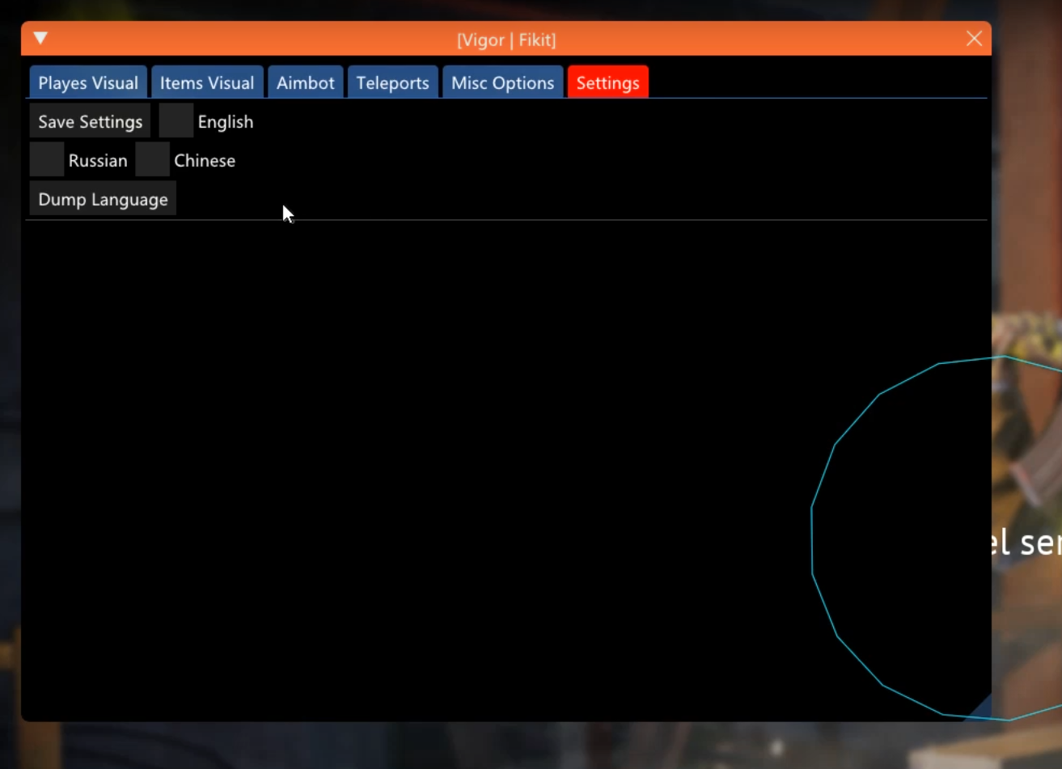Switch to the Items Visual tab
This screenshot has height=769, width=1062.
pyautogui.click(x=207, y=82)
